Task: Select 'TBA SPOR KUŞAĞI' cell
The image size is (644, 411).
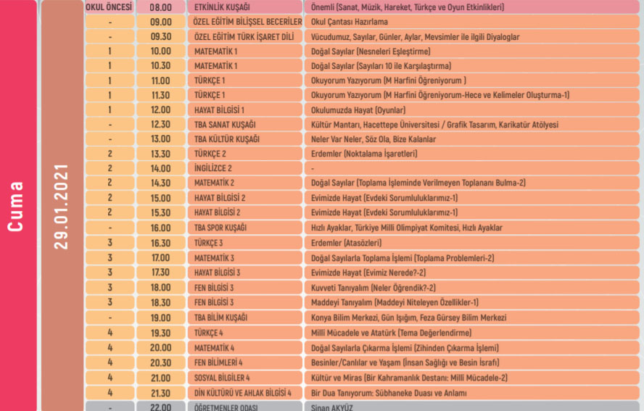Action: pyautogui.click(x=245, y=228)
